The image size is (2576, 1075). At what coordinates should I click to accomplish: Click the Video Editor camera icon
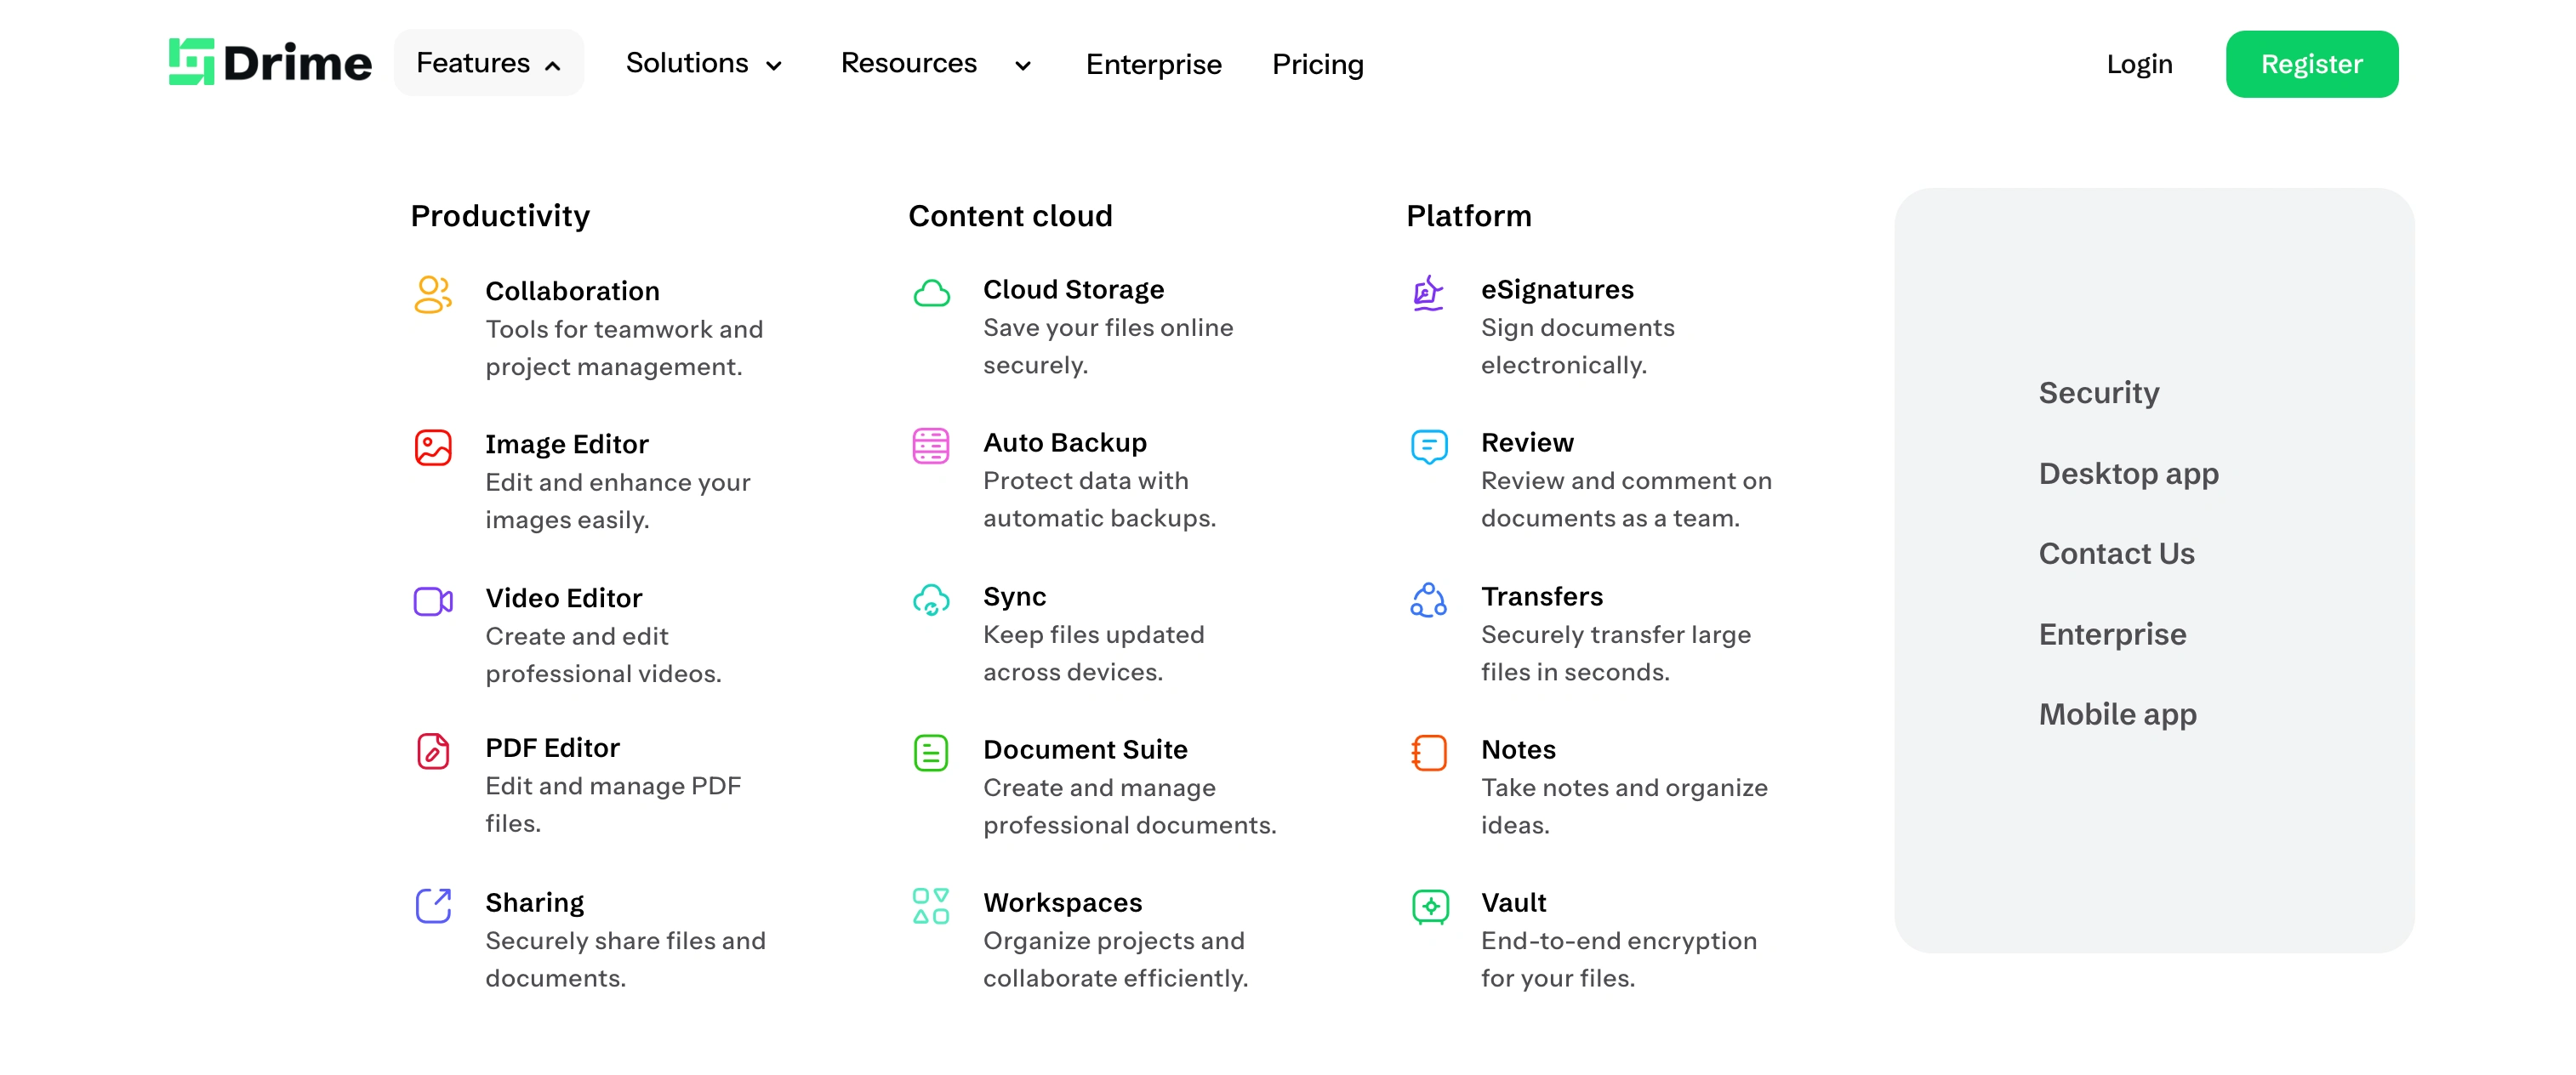tap(433, 601)
